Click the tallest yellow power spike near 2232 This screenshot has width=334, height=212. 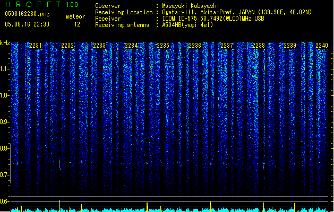pyautogui.click(x=59, y=206)
